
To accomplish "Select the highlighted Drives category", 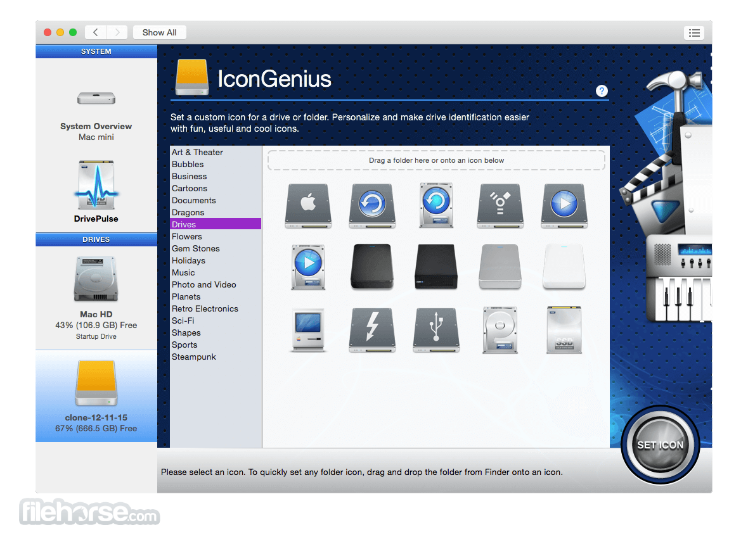I will point(216,224).
